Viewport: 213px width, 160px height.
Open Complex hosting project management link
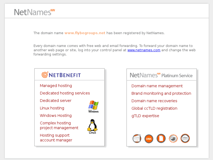[59, 125]
